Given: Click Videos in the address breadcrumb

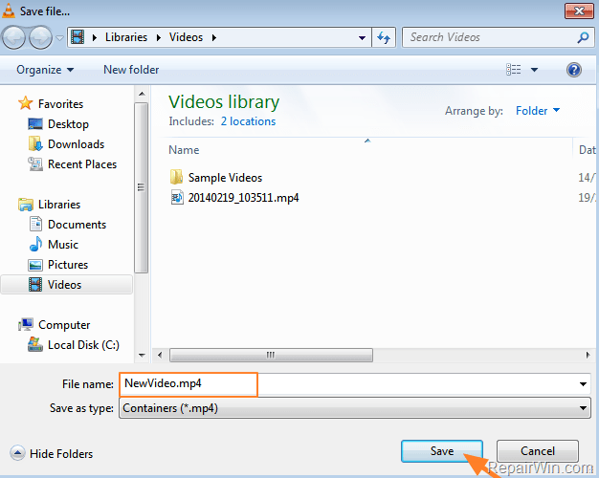Looking at the screenshot, I should click(186, 37).
